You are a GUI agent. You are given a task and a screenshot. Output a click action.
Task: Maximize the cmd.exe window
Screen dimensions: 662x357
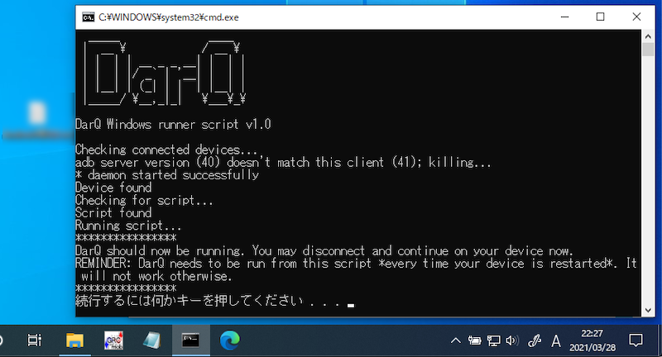coord(601,17)
